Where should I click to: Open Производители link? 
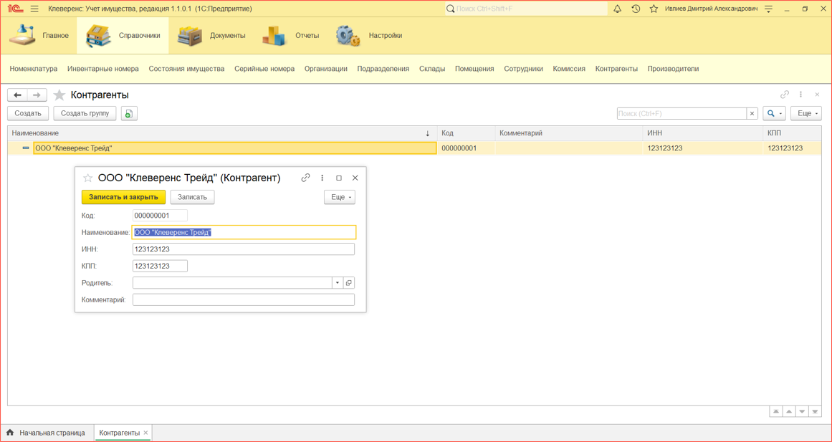tap(673, 69)
